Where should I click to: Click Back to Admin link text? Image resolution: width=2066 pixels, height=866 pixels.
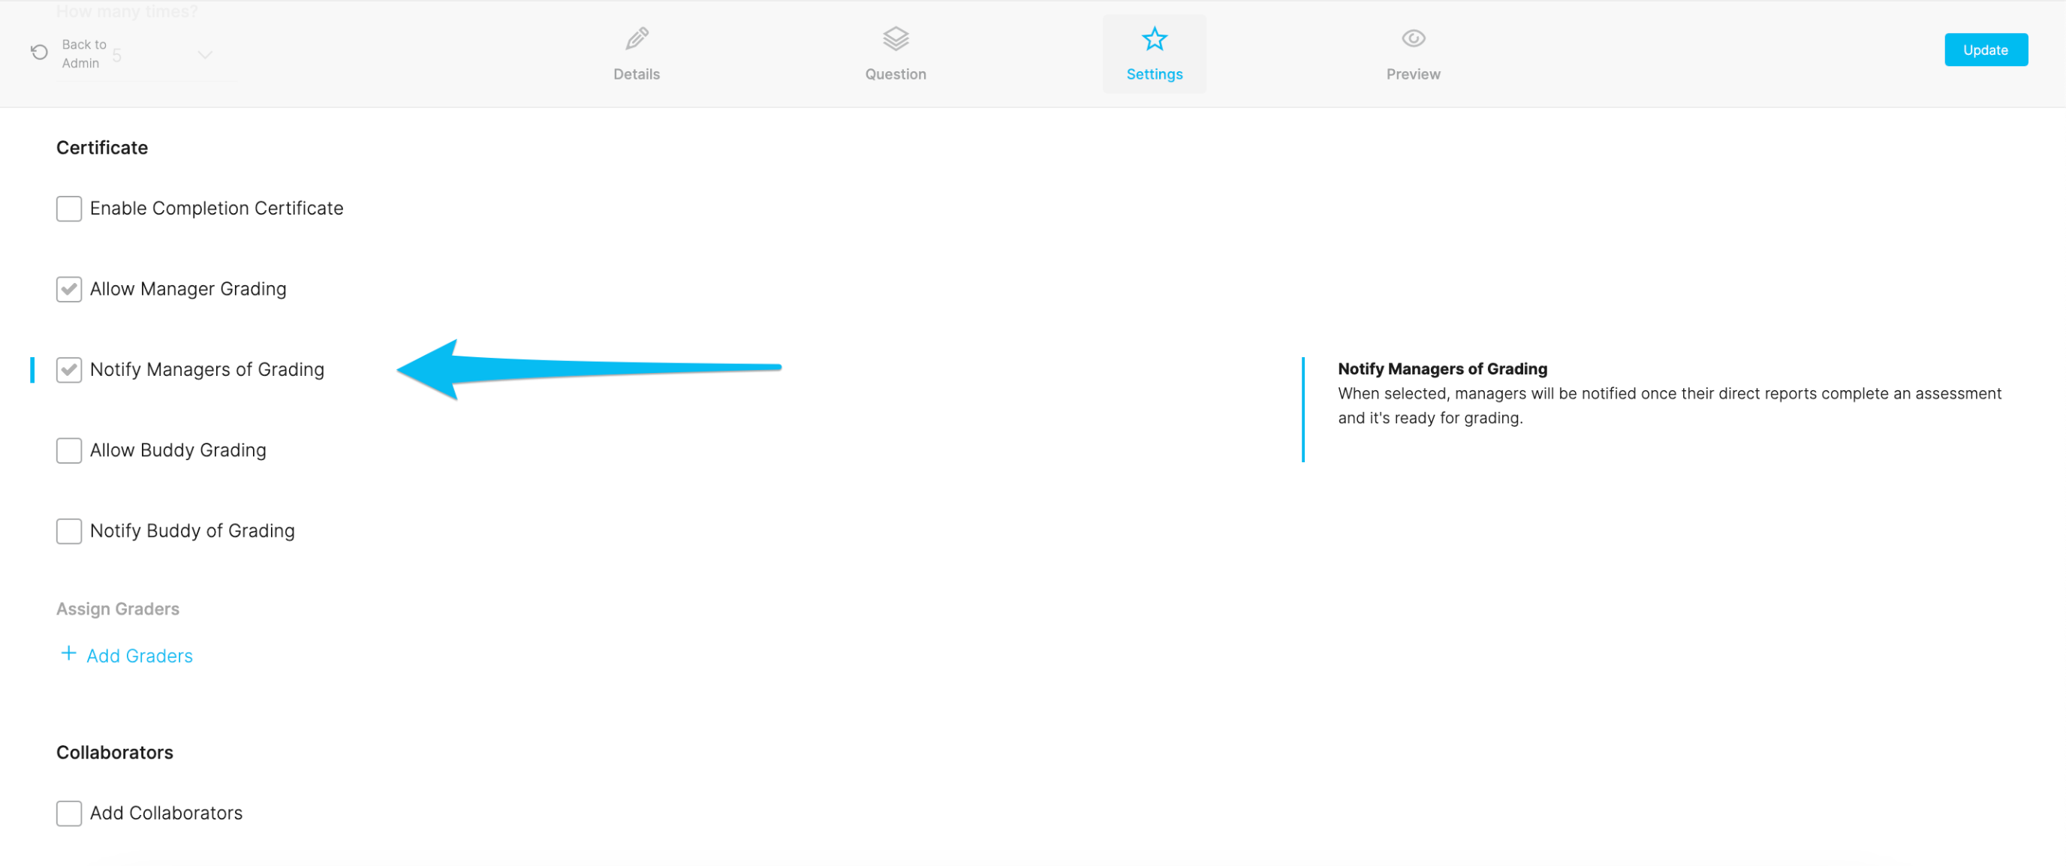[x=83, y=54]
